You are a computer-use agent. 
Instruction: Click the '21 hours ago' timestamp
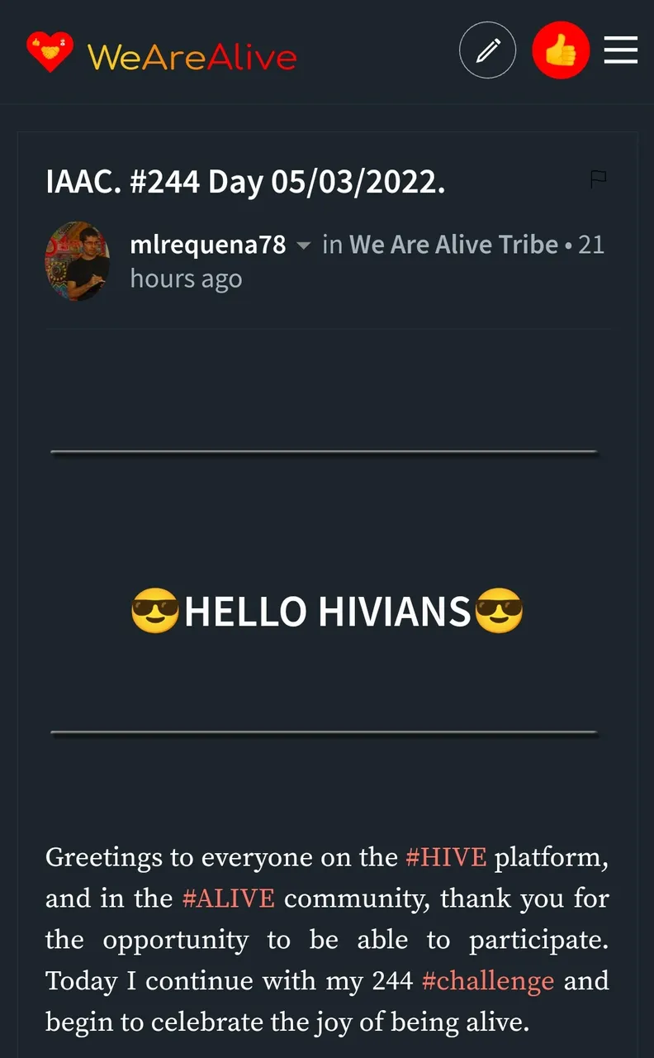click(367, 262)
